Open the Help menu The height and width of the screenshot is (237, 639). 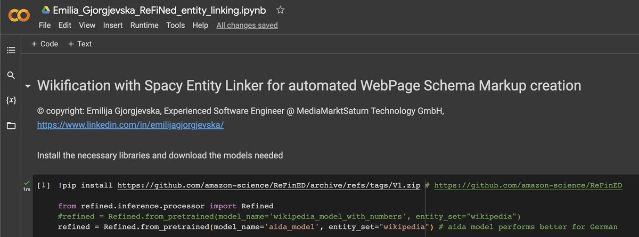point(200,25)
